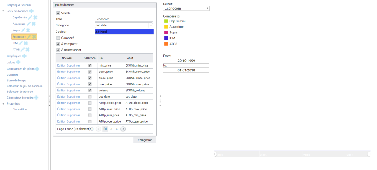The height and width of the screenshot is (170, 377).
Task: Add a milestone with the Jalons plus icon
Action: (18, 62)
